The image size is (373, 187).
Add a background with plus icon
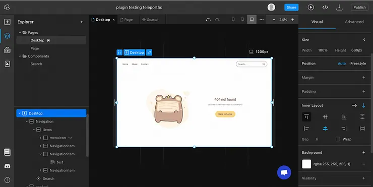(363, 152)
